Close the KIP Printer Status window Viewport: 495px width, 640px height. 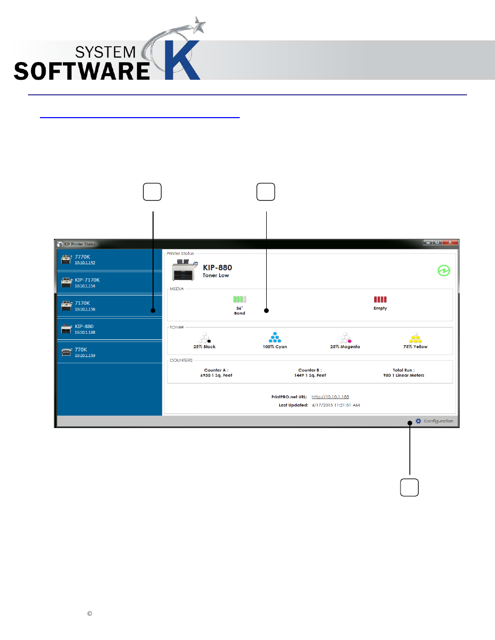pyautogui.click(x=450, y=243)
